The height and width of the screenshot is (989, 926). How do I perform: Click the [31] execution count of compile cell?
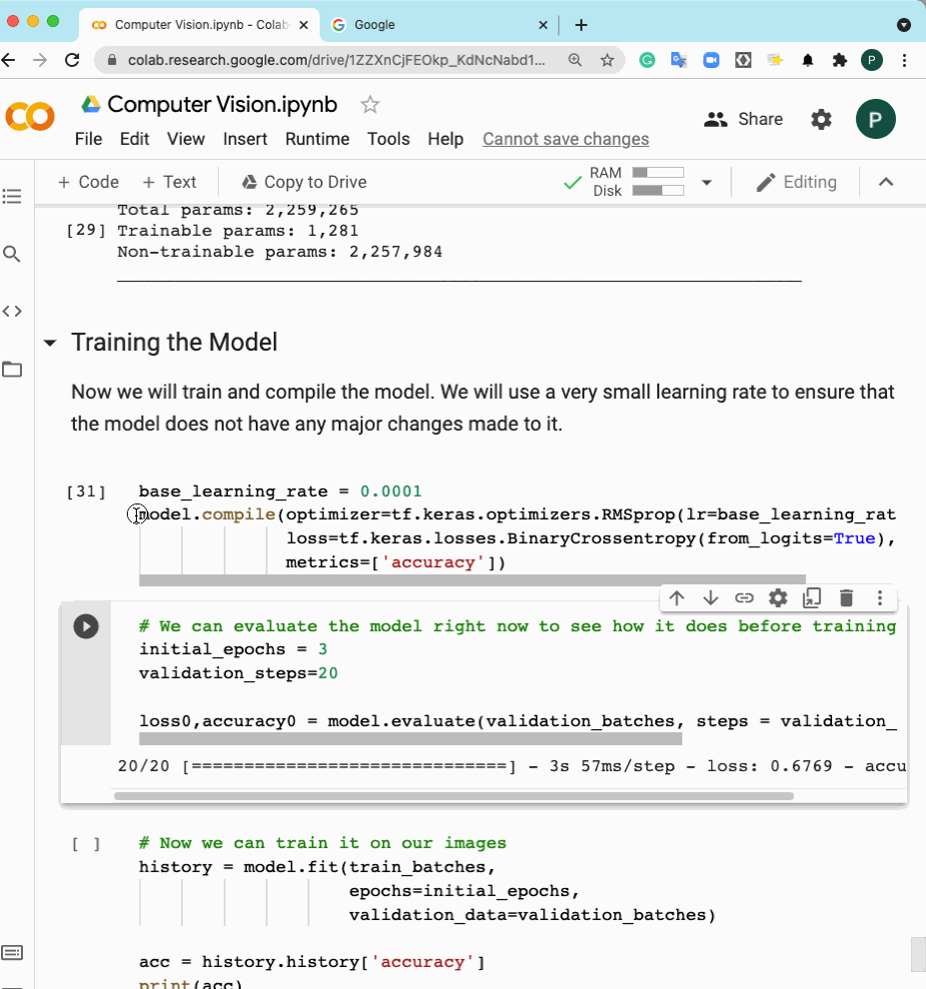click(86, 492)
